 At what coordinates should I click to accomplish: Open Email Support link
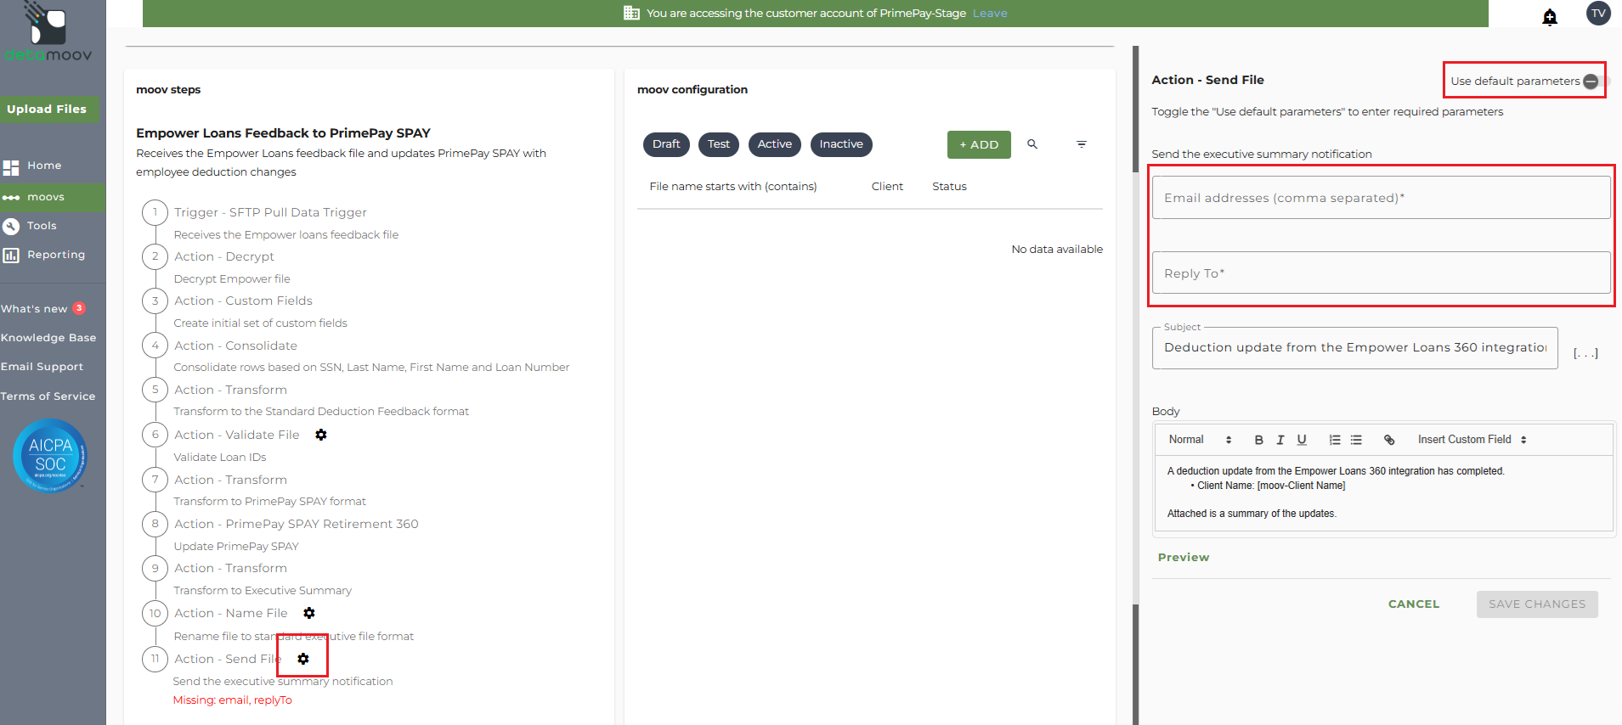point(42,367)
